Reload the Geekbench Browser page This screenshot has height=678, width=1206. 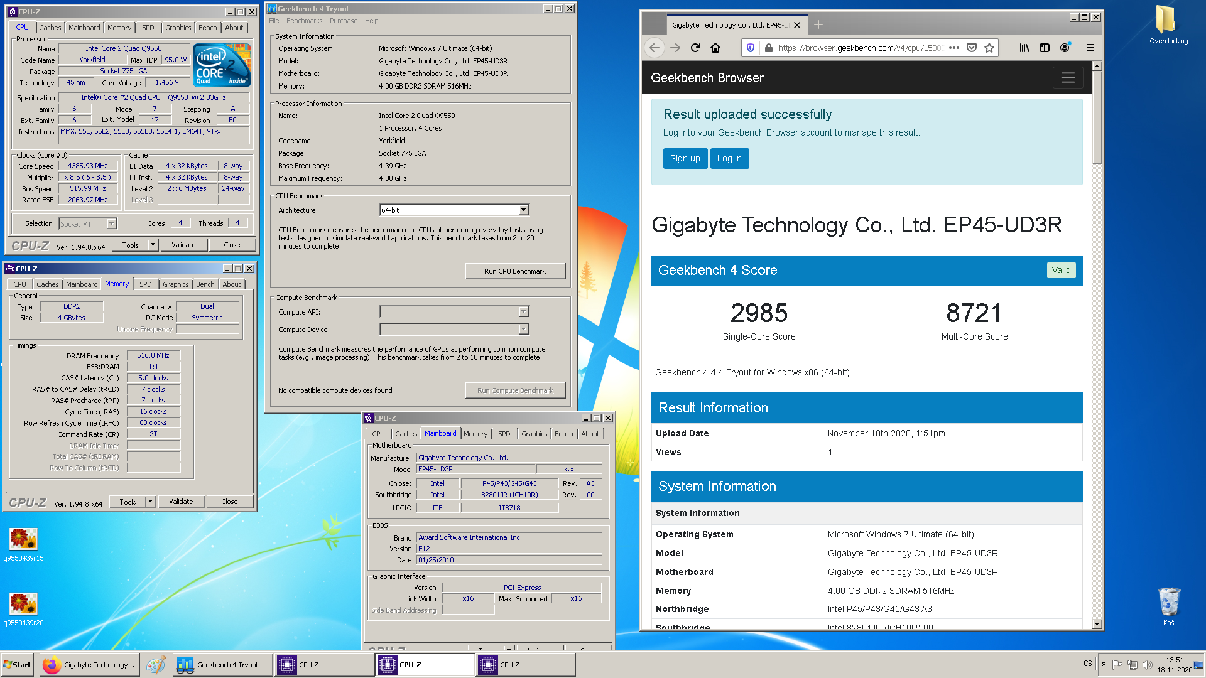[x=695, y=48]
